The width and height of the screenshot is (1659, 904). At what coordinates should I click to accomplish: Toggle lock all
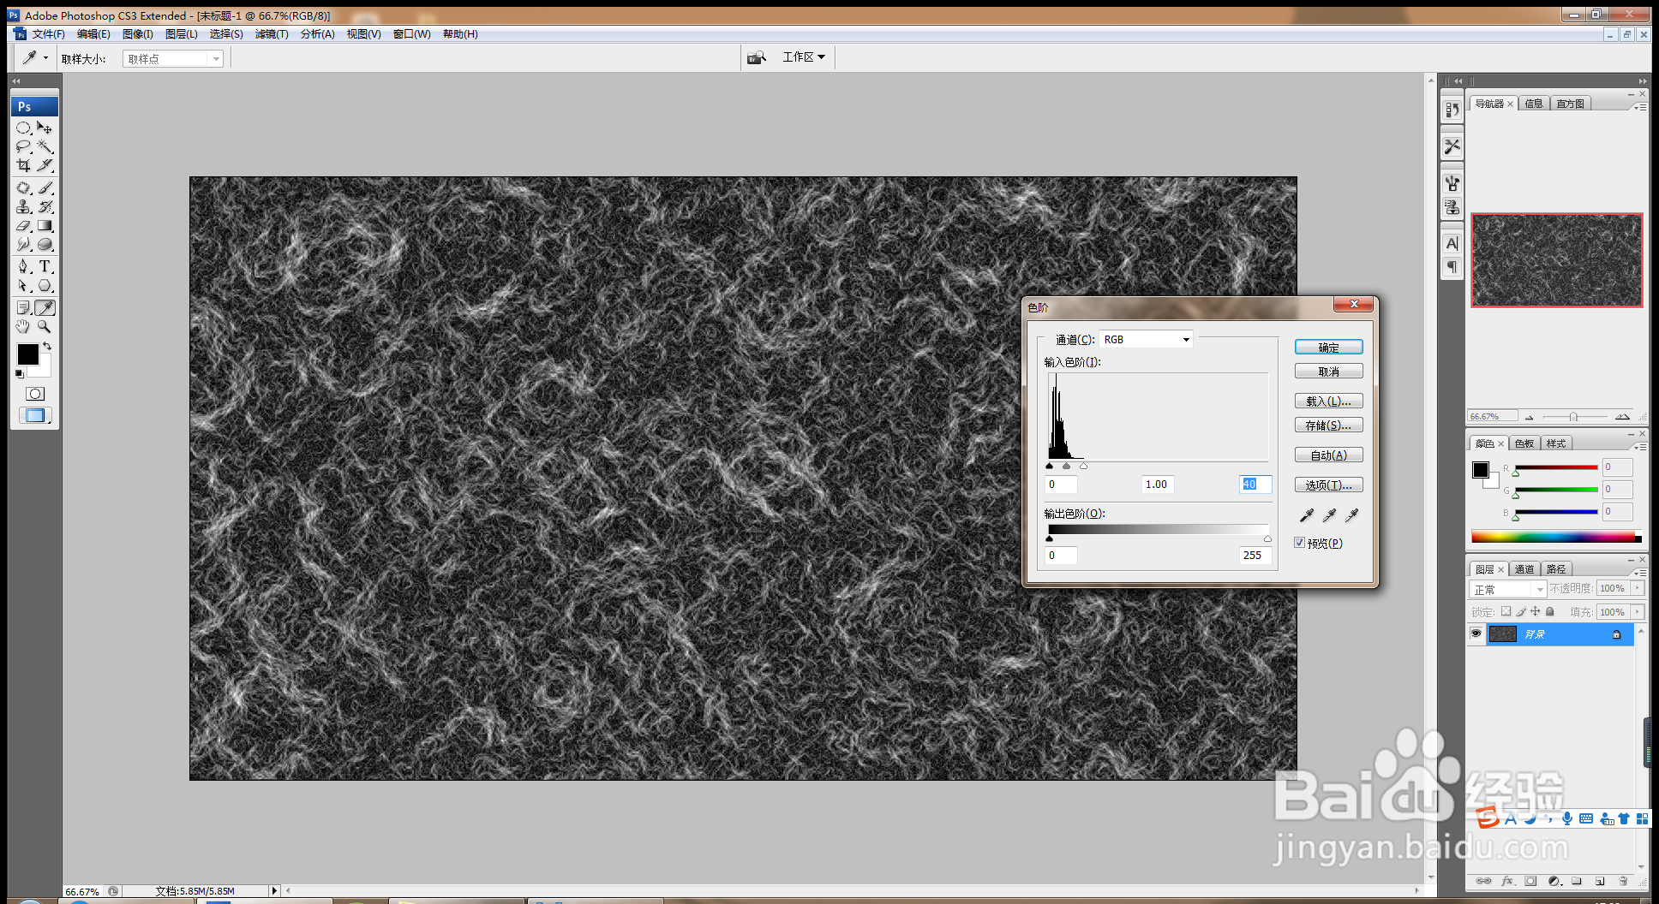(1549, 611)
